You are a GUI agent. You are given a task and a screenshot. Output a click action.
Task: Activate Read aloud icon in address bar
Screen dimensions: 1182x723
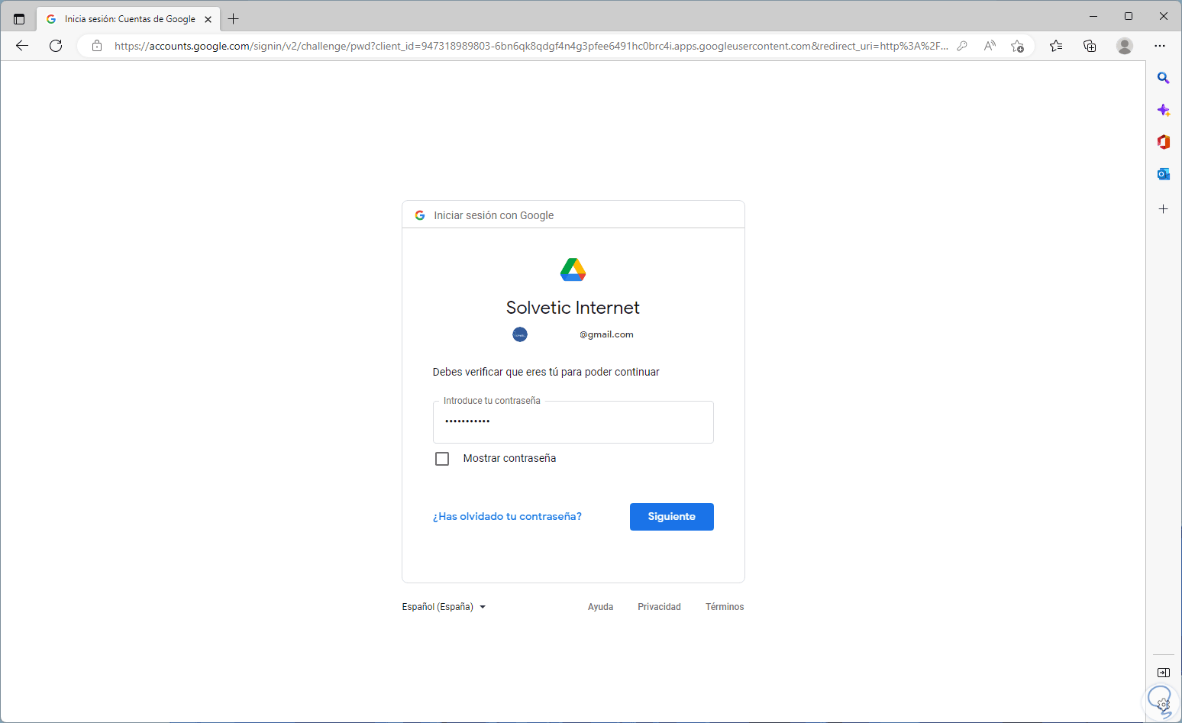(990, 46)
